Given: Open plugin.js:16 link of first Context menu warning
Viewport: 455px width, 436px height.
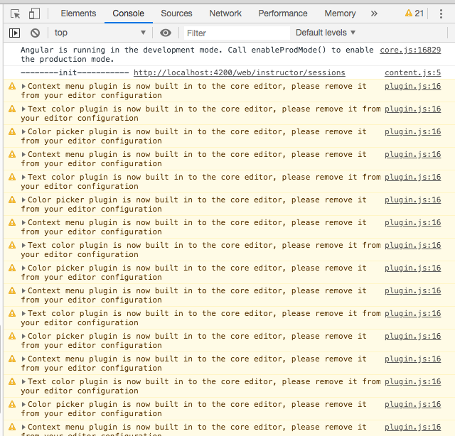Looking at the screenshot, I should point(412,86).
